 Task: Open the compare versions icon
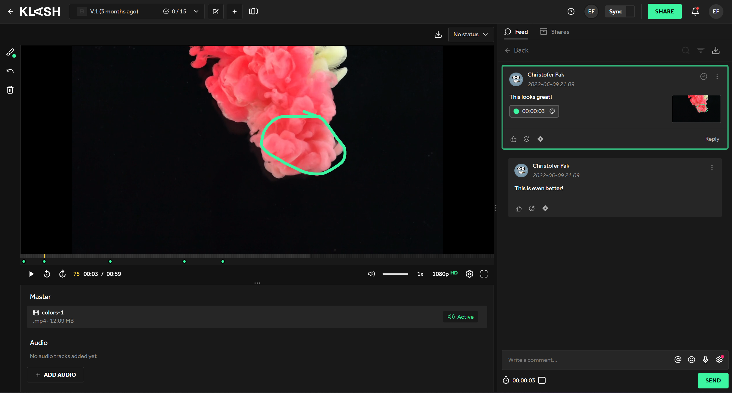253,11
